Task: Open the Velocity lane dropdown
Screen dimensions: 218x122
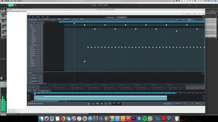Action: click(x=35, y=73)
